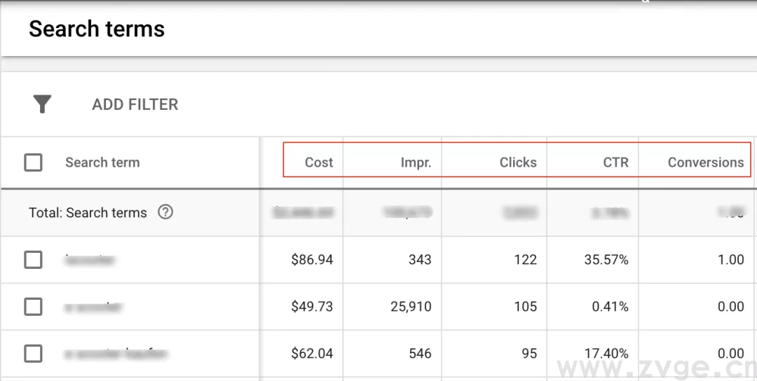Click ADD FILTER button
The width and height of the screenshot is (757, 381).
pos(135,104)
